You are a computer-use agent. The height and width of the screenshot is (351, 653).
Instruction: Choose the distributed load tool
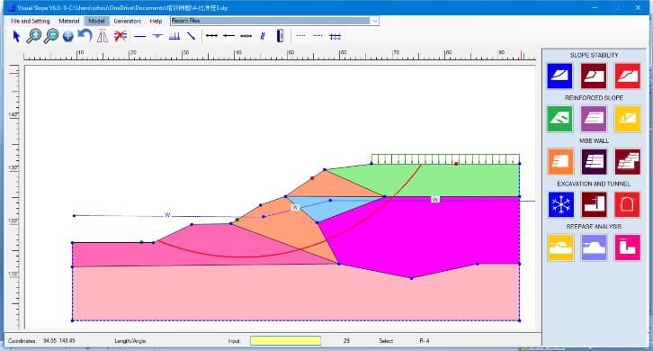[x=174, y=36]
